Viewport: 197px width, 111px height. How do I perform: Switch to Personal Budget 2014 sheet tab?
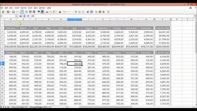[19, 107]
